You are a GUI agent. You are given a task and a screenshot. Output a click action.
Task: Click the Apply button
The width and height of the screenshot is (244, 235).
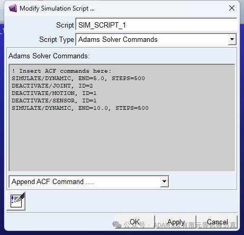(x=176, y=222)
